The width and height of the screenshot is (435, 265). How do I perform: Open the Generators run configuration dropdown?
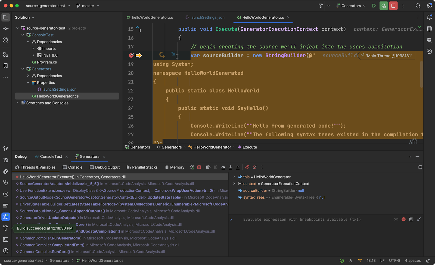pyautogui.click(x=351, y=6)
